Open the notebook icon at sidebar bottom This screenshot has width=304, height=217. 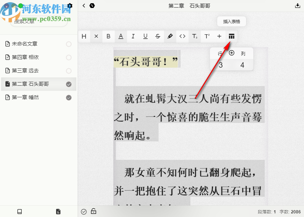click(x=20, y=211)
